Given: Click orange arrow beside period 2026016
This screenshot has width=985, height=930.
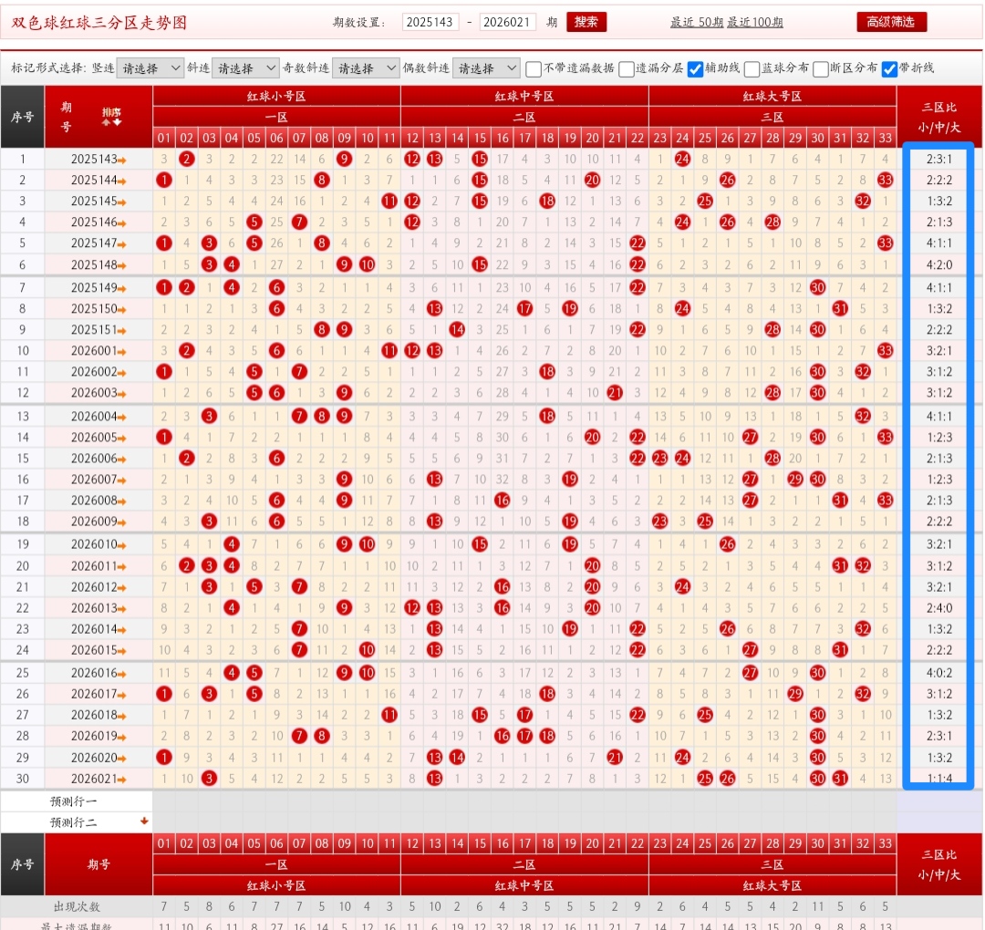Looking at the screenshot, I should click(x=122, y=675).
